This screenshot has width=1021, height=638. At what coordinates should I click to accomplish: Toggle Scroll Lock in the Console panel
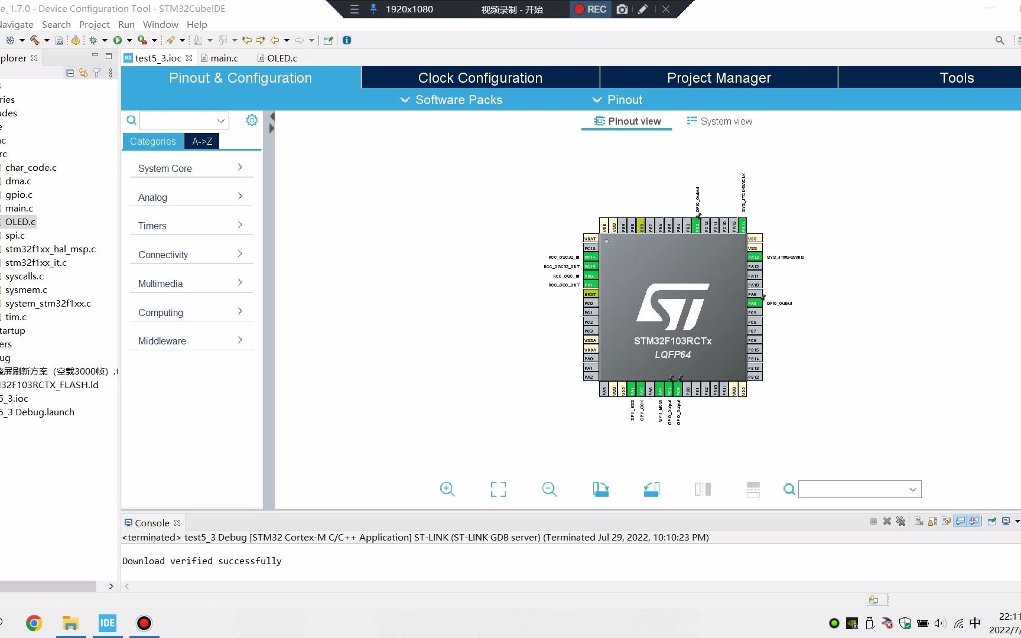pos(932,521)
